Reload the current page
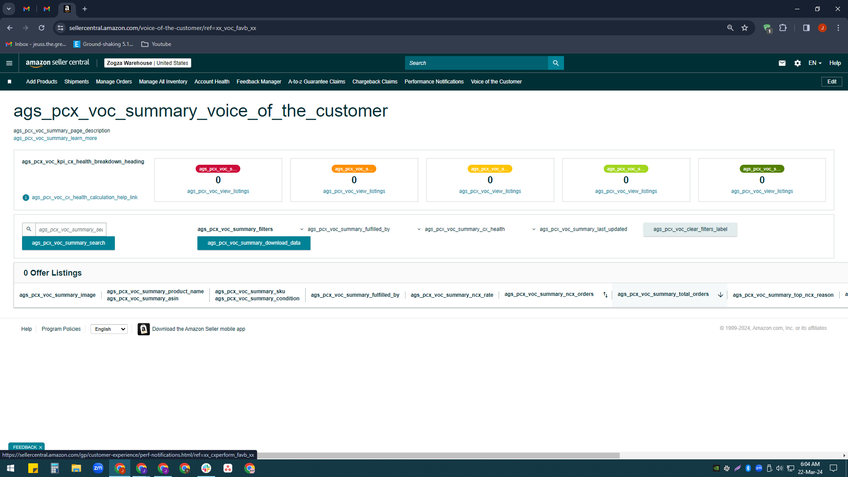This screenshot has width=848, height=477. tap(42, 28)
